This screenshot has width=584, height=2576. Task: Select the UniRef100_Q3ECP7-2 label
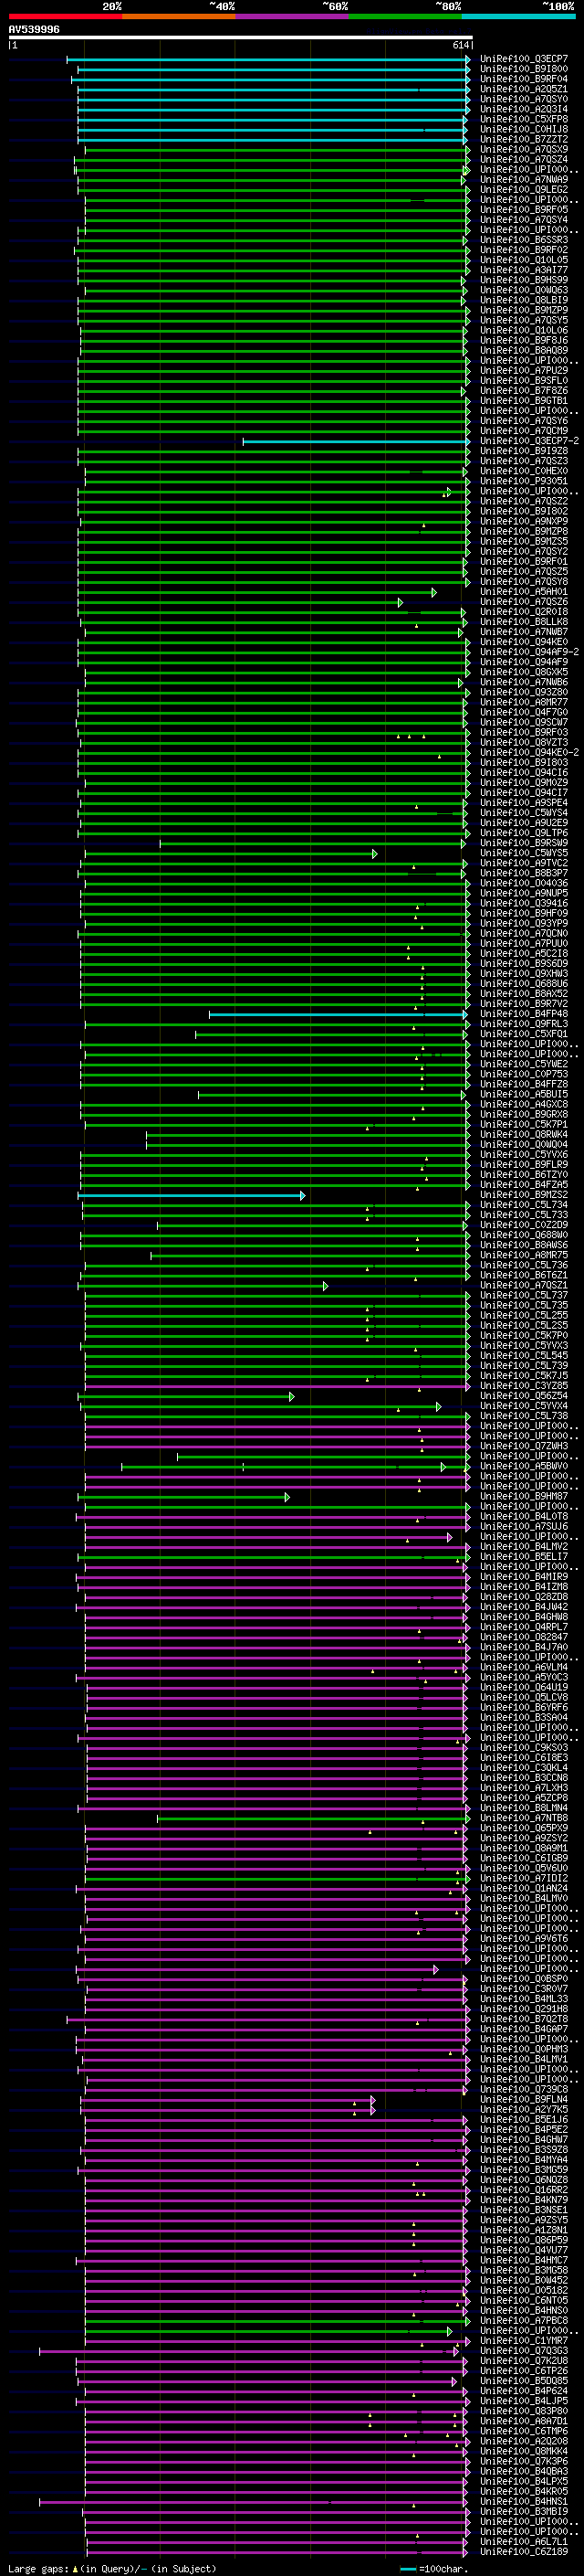click(529, 441)
